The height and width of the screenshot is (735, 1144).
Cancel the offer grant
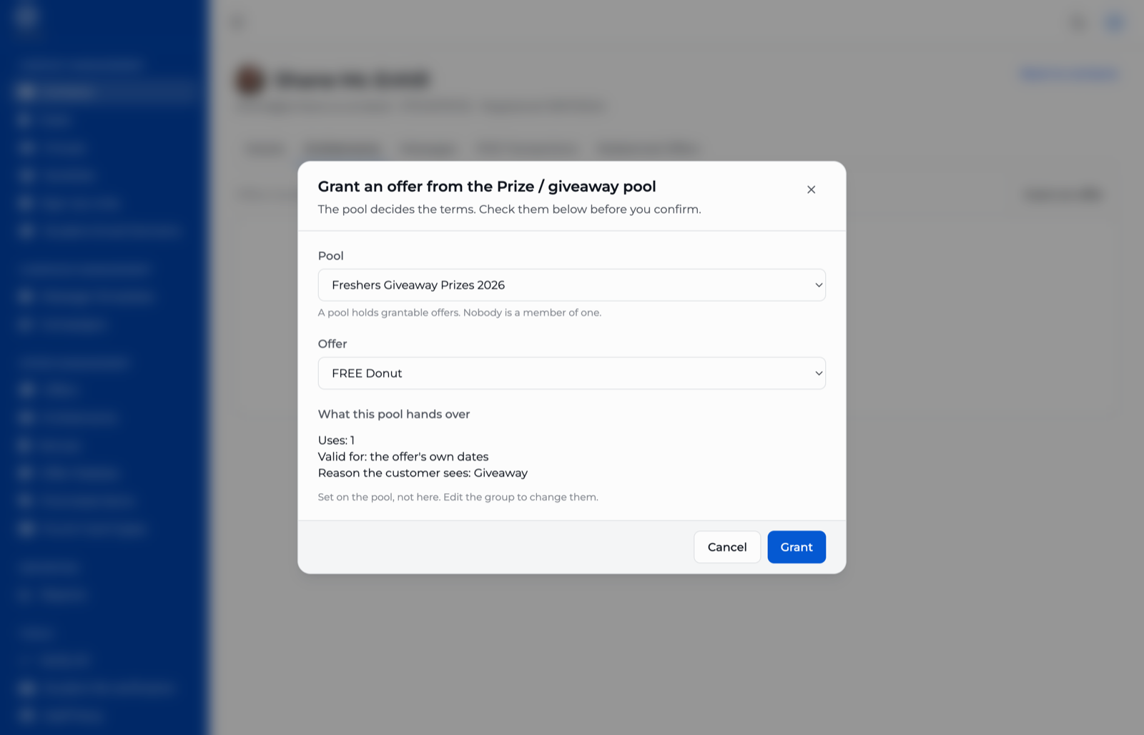point(727,547)
